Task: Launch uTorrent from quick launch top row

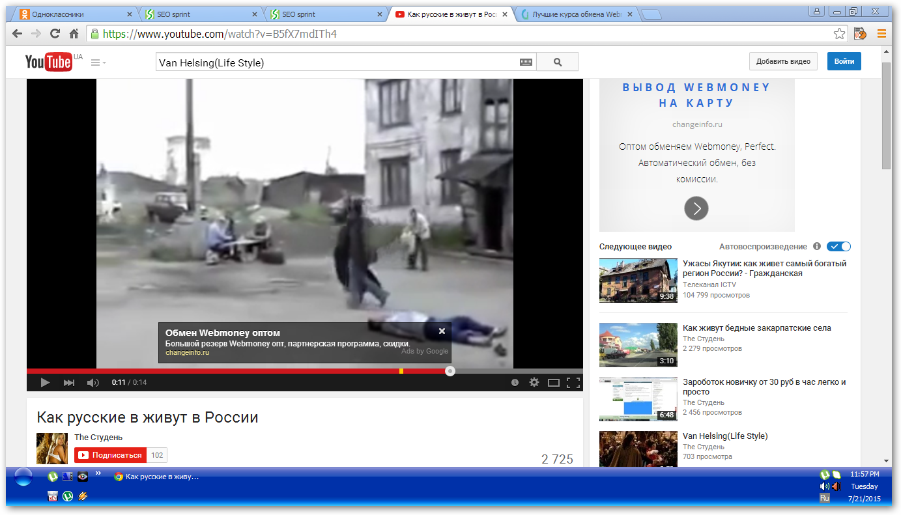Action: click(x=53, y=476)
